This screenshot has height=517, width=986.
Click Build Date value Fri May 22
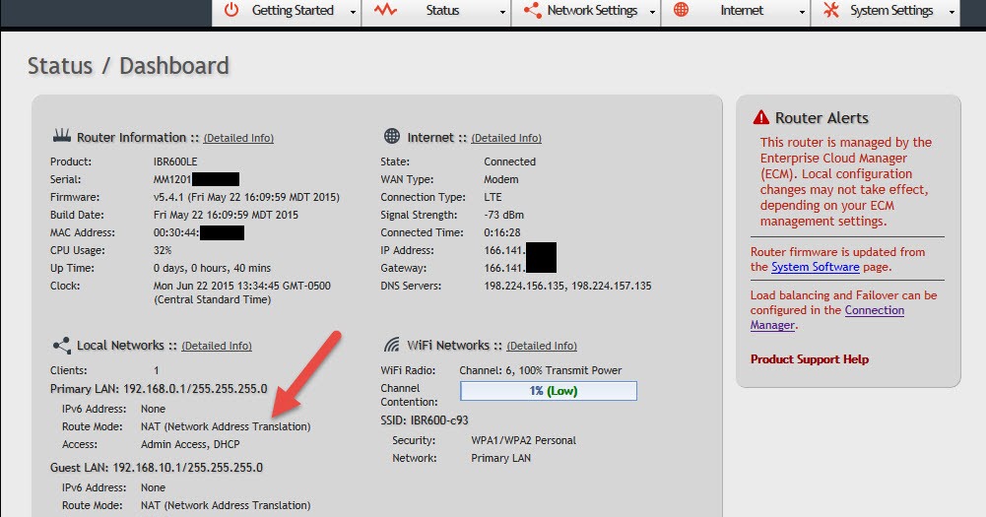click(226, 215)
